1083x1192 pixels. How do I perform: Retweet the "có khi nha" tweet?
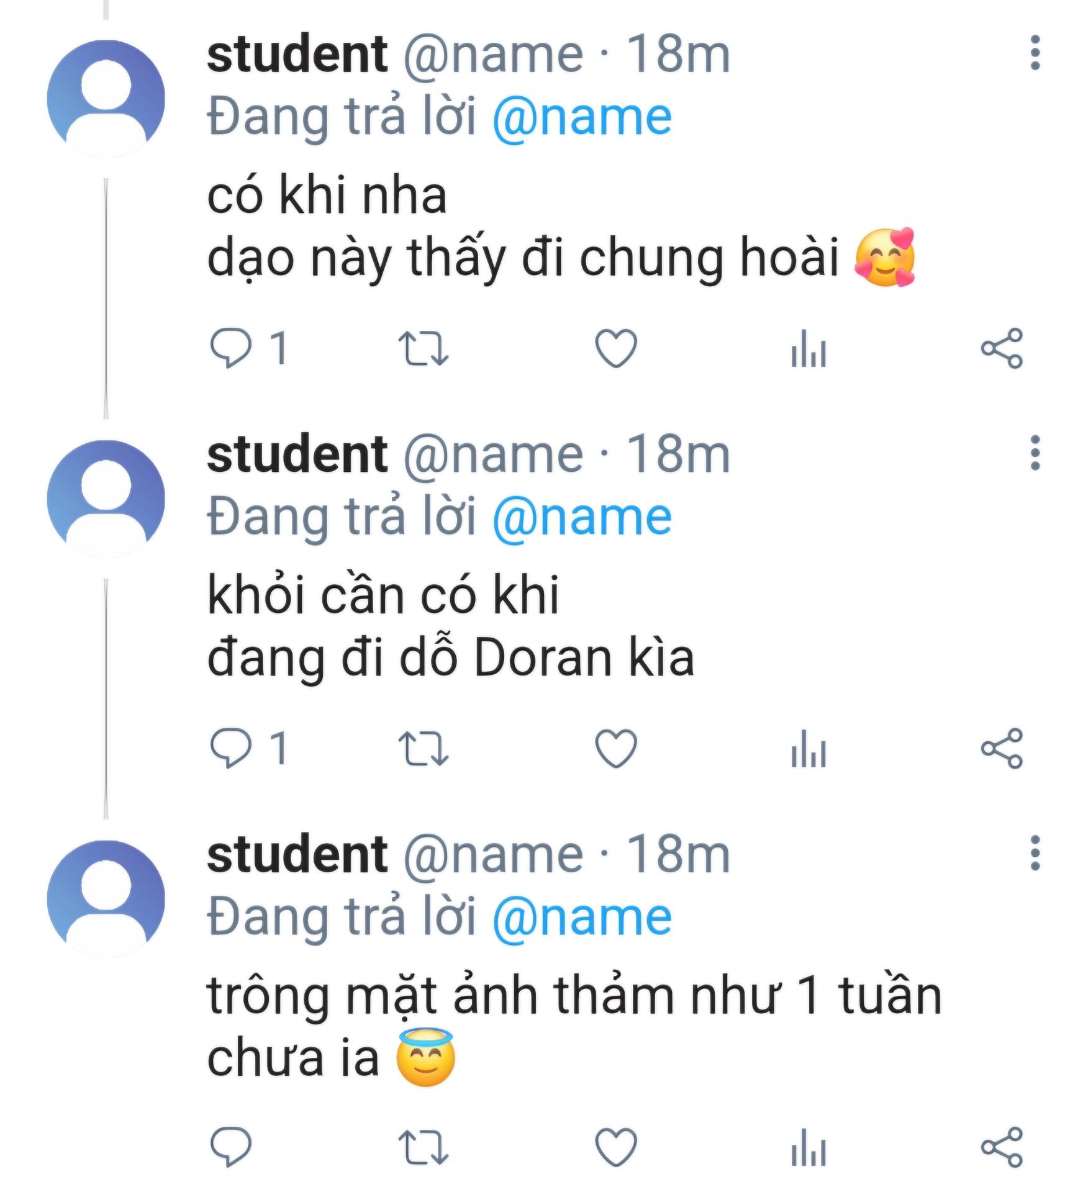pos(423,348)
